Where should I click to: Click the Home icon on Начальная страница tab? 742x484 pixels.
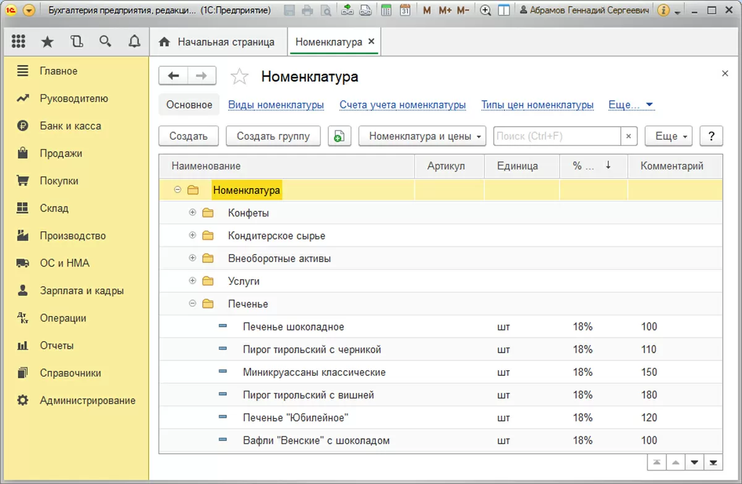pyautogui.click(x=164, y=42)
